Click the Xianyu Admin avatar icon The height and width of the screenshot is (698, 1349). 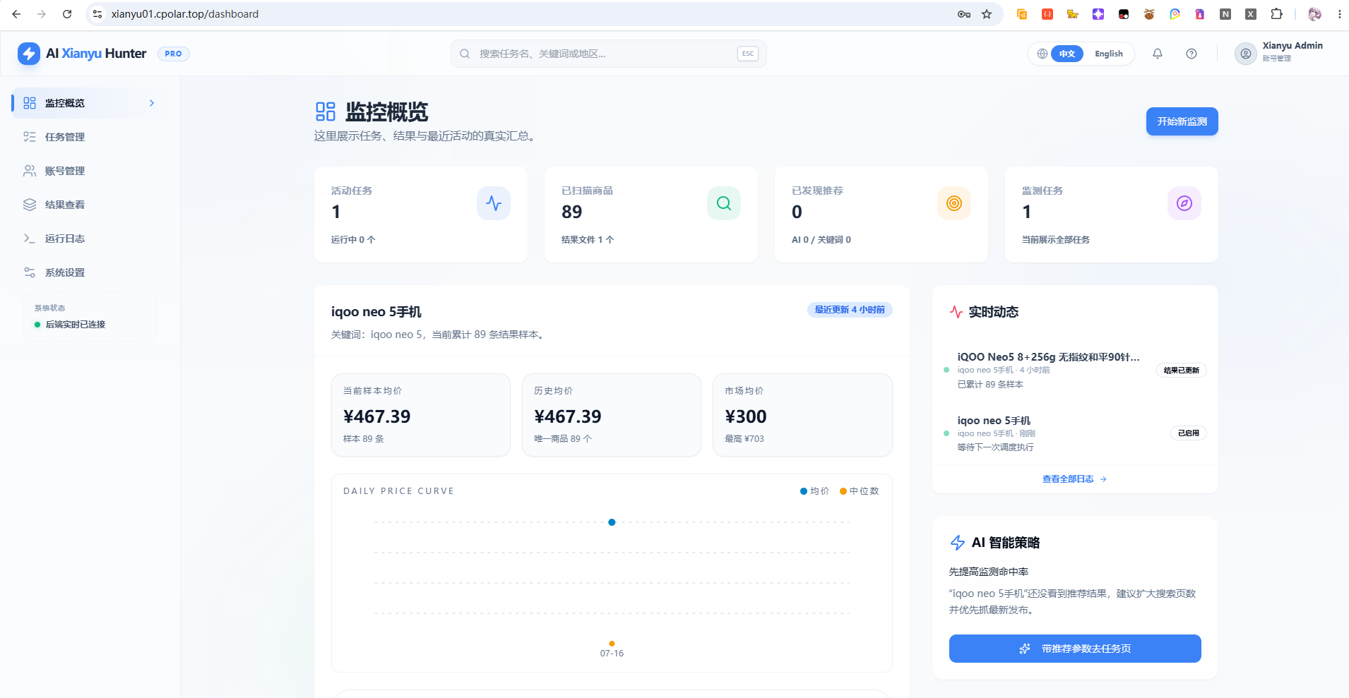tap(1246, 54)
